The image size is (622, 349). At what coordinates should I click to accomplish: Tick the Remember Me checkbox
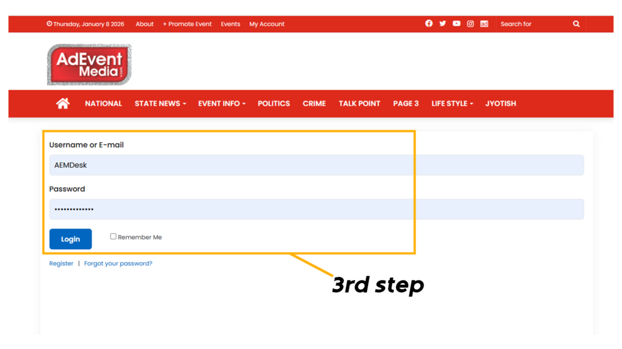(113, 236)
